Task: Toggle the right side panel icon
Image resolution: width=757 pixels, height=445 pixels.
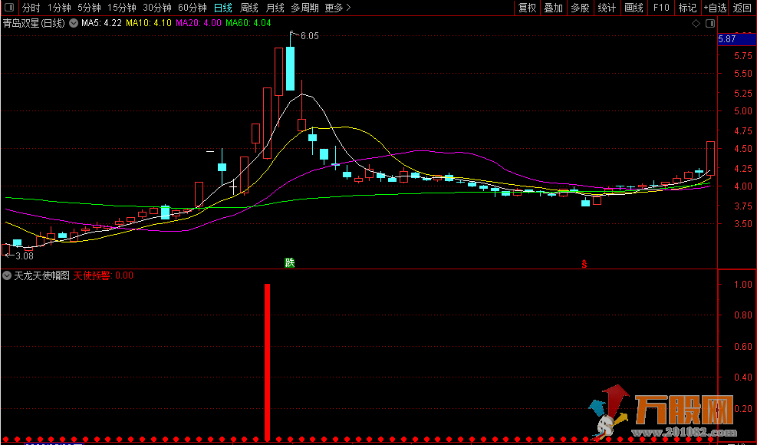Action: (x=709, y=23)
